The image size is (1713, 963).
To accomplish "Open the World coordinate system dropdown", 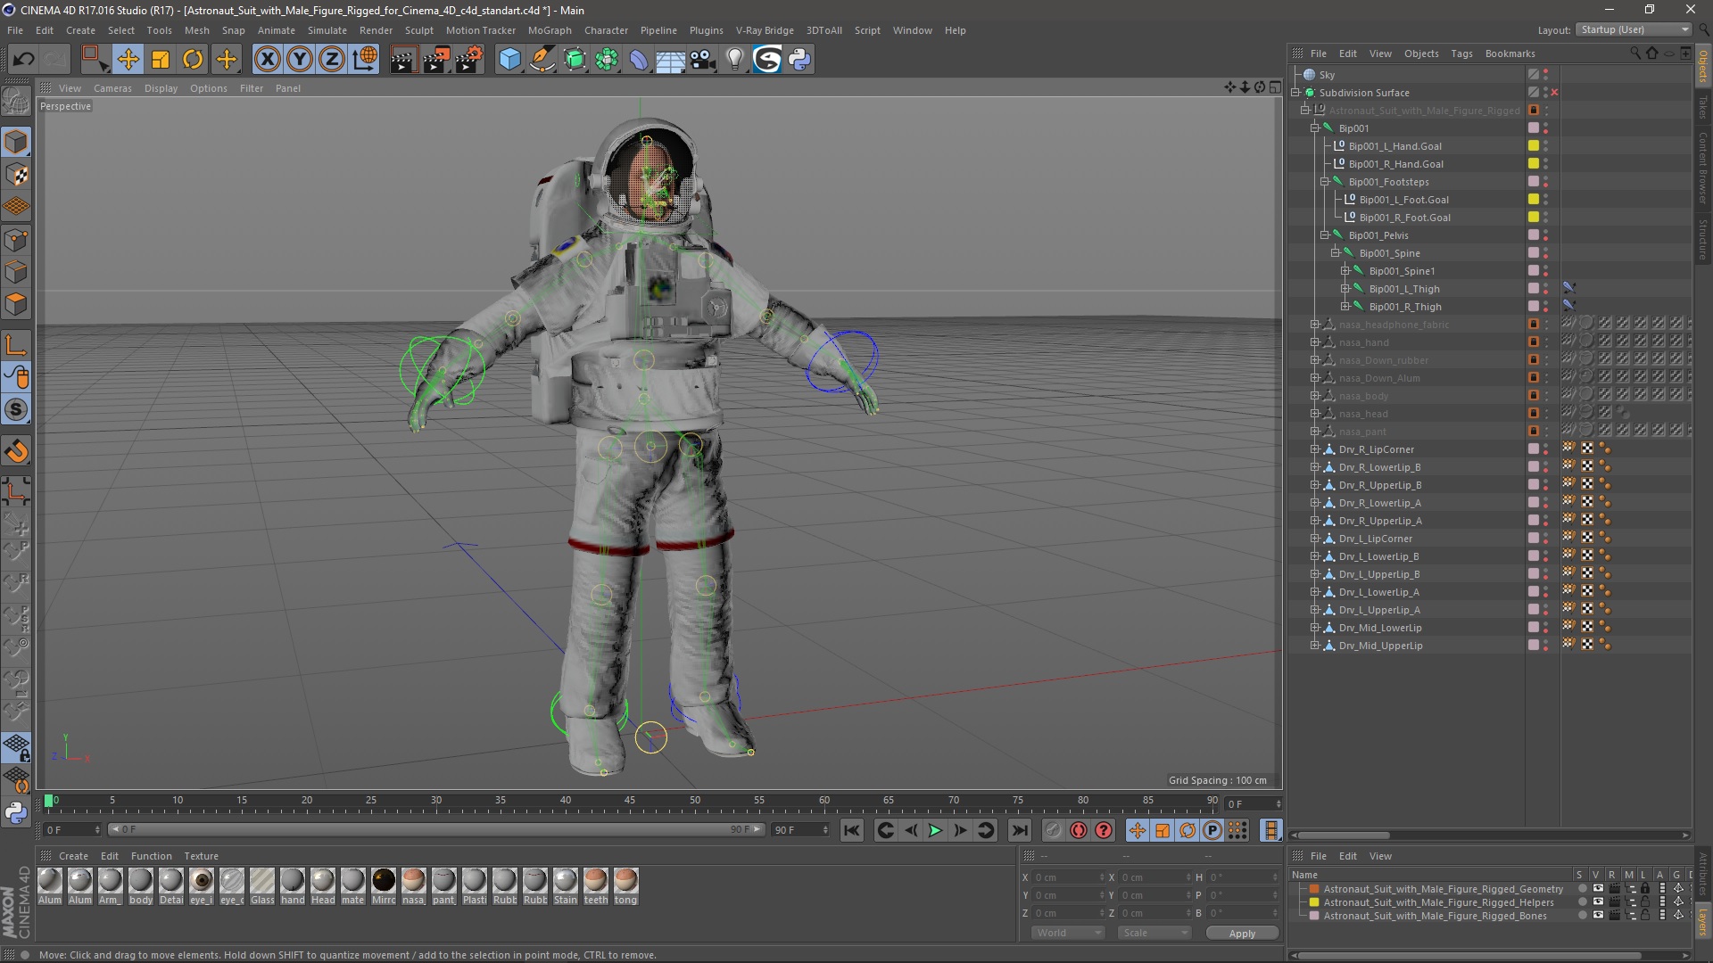I will pyautogui.click(x=1067, y=933).
